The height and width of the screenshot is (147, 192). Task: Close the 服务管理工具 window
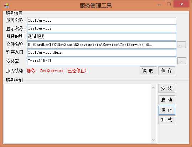(x=181, y=4)
